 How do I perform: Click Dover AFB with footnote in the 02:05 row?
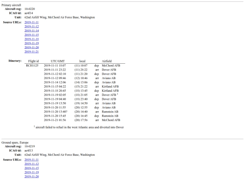tap(110, 95)
